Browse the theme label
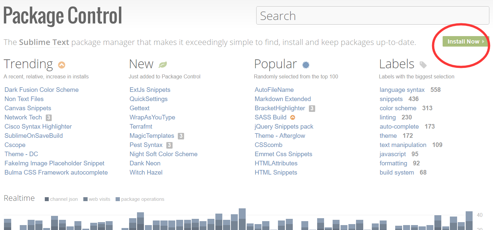Screen dimensions: 493x230 [388, 136]
